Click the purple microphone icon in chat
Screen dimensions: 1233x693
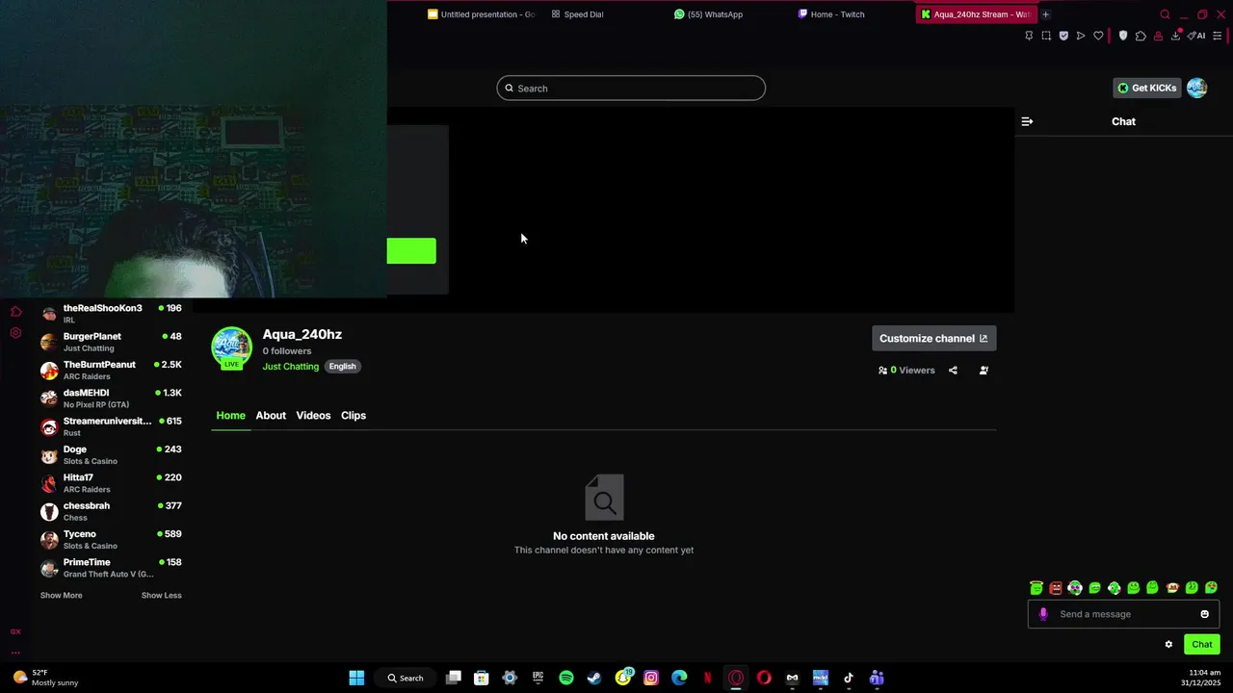[1043, 614]
